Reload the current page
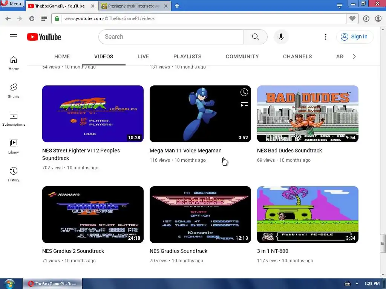 (32, 18)
